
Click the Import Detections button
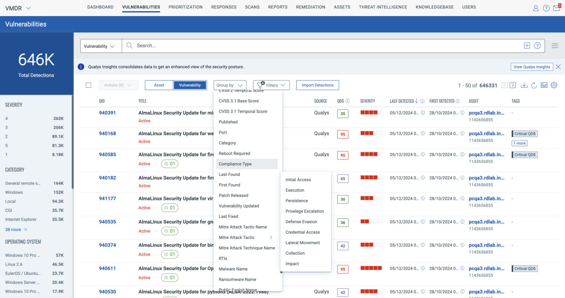(317, 85)
